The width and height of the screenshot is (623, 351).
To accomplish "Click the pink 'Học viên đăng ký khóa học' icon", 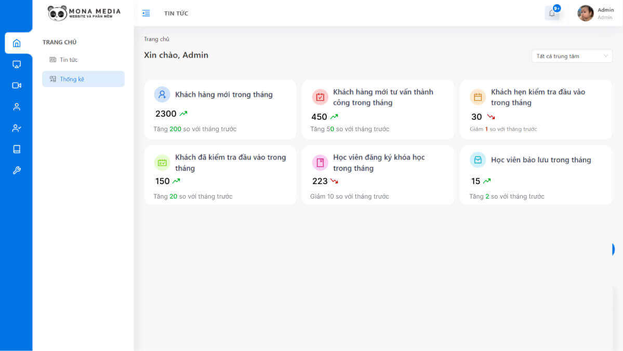I will 320,162.
